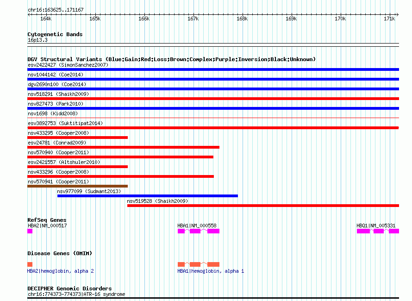Click the ATR-16 syndrome black bar

point(213,298)
